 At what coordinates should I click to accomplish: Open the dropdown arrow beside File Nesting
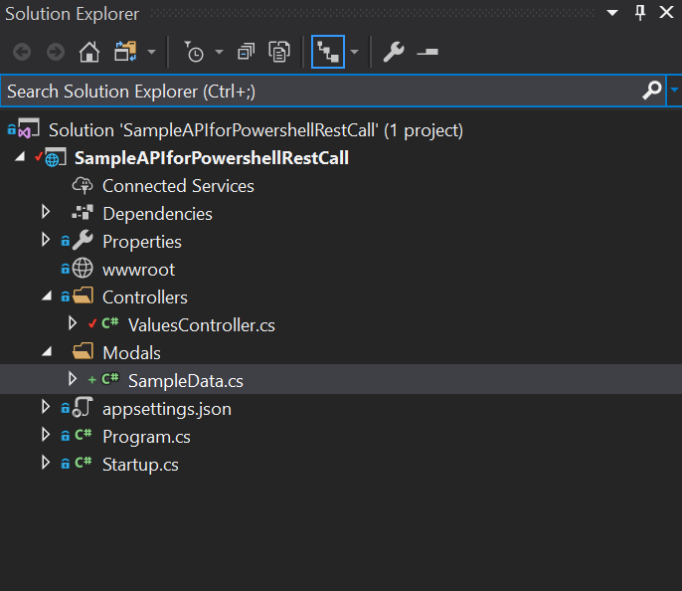pyautogui.click(x=354, y=53)
